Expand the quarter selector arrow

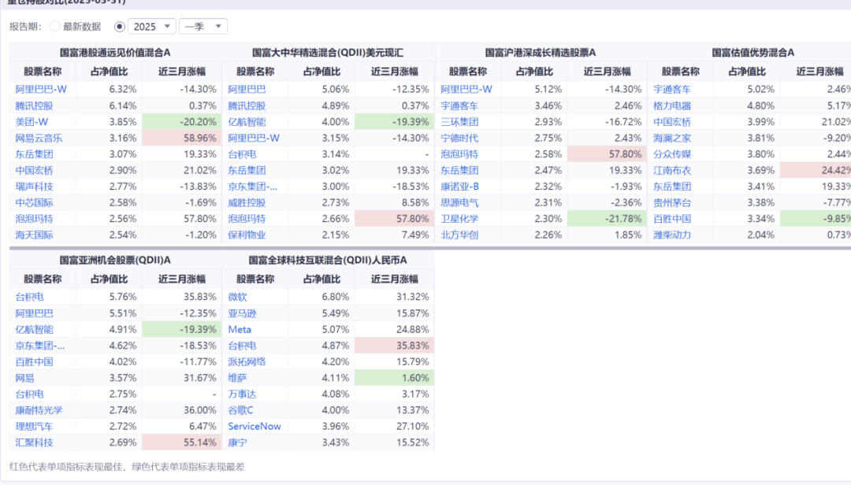(217, 26)
